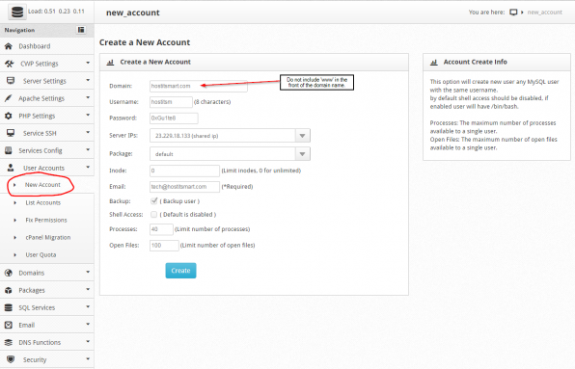Click the Server Settings icon
The width and height of the screenshot is (575, 369).
(x=11, y=81)
